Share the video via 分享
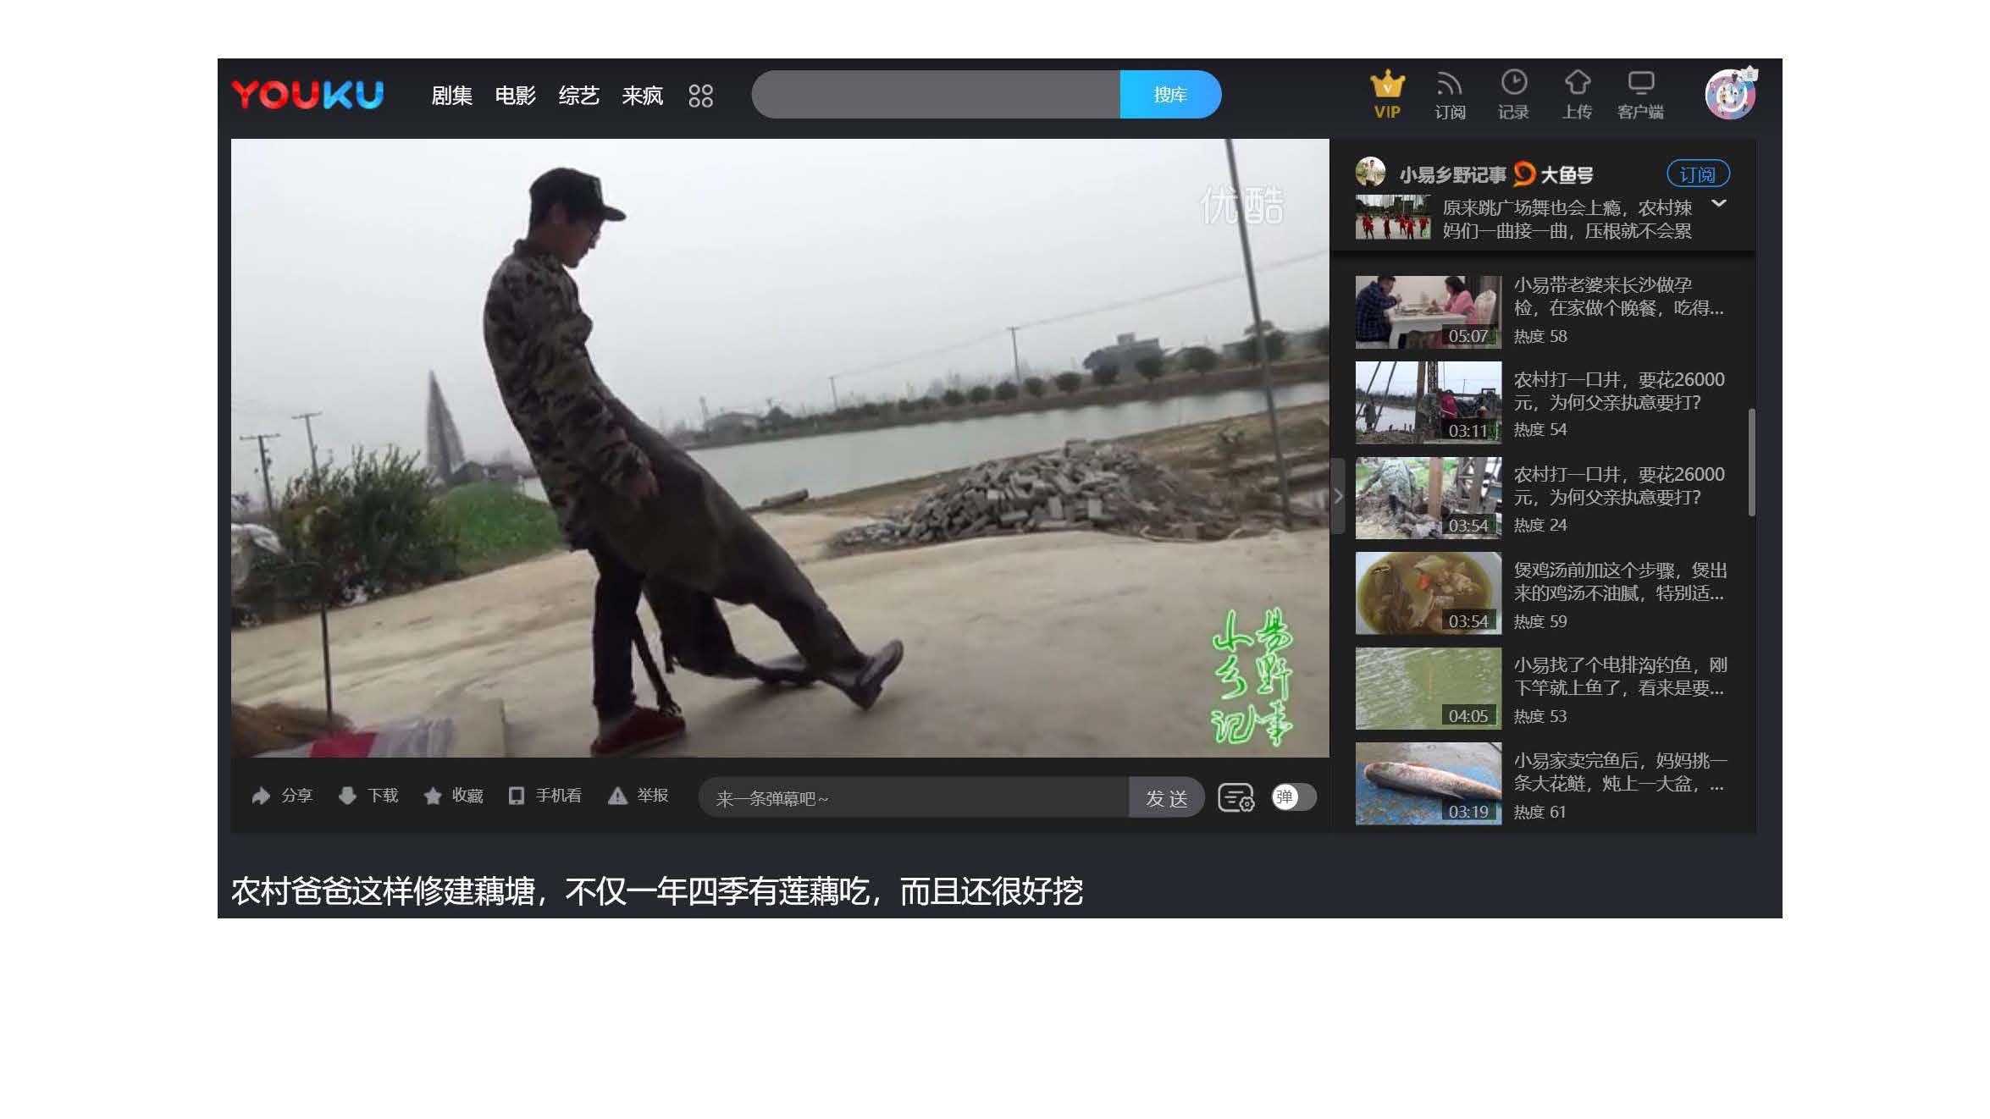1990x1119 pixels. click(282, 796)
